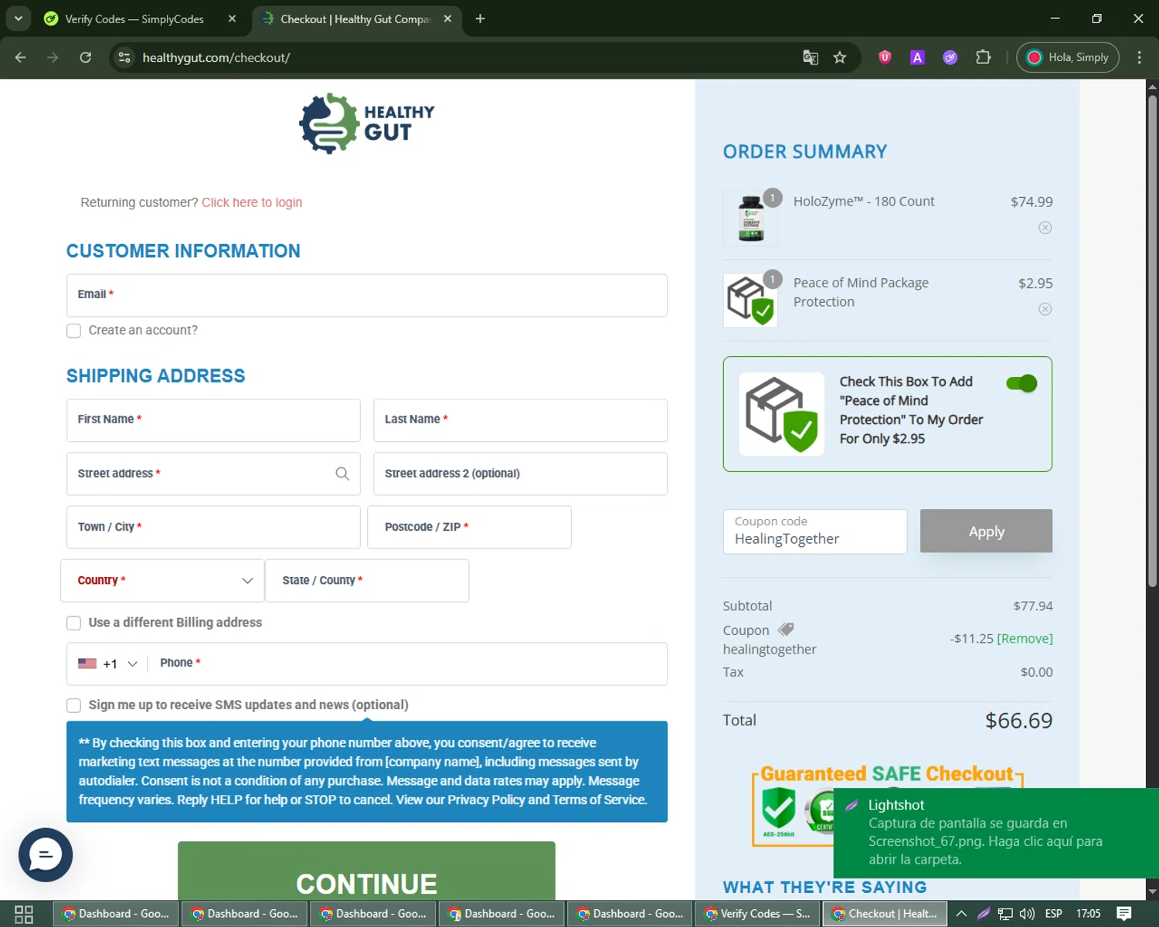Viewport: 1159px width, 927px height.
Task: Click the browser back arrow
Action: (x=21, y=57)
